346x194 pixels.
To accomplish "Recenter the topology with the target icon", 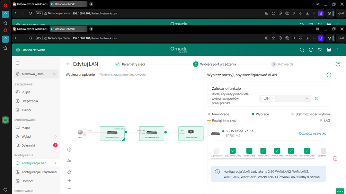I will [x=69, y=172].
